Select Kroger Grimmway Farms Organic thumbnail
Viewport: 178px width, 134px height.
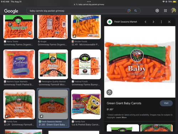(x=52, y=27)
